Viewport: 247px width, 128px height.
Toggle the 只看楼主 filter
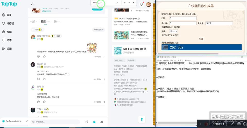click(37, 30)
